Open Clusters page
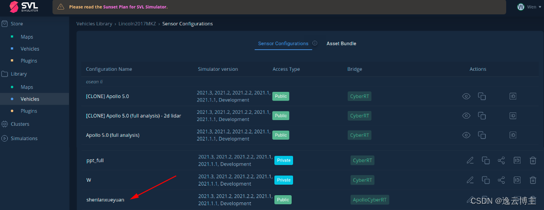Screen dimensions: 544x210 20,124
